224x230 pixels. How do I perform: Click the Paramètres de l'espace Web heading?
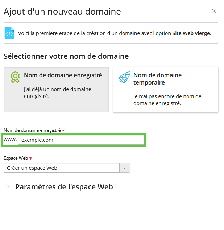(64, 187)
